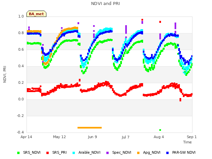Click the 0.6 y-axis tick label
212x159 pixels.
(x=21, y=49)
